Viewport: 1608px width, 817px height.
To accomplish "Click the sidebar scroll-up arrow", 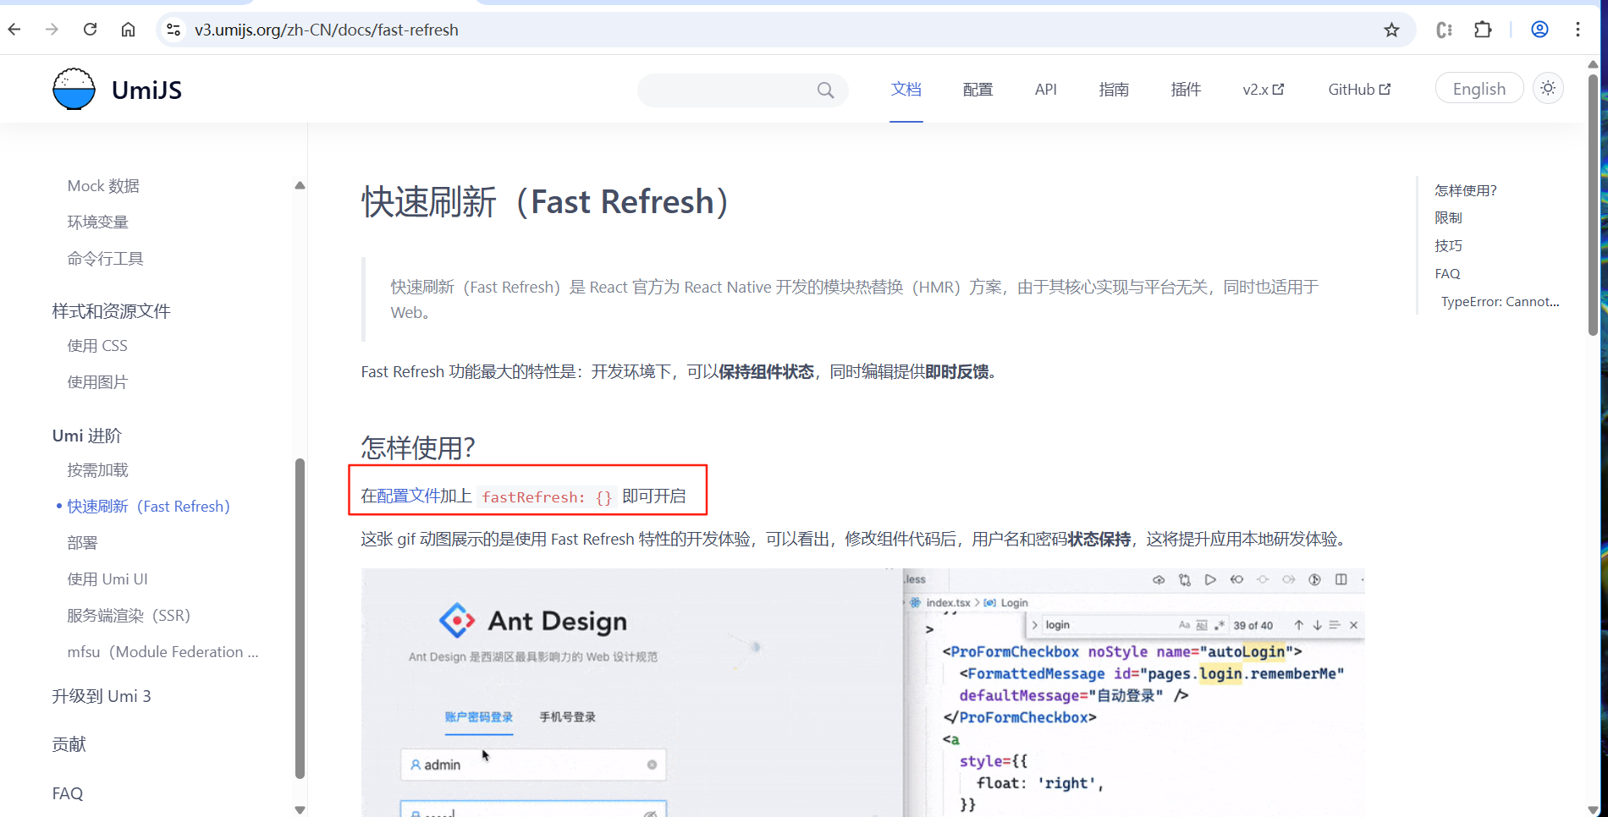I will click(x=300, y=185).
